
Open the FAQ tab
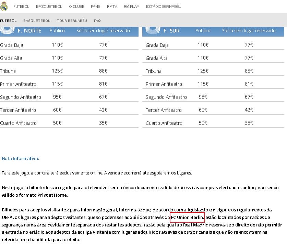[x=97, y=21]
